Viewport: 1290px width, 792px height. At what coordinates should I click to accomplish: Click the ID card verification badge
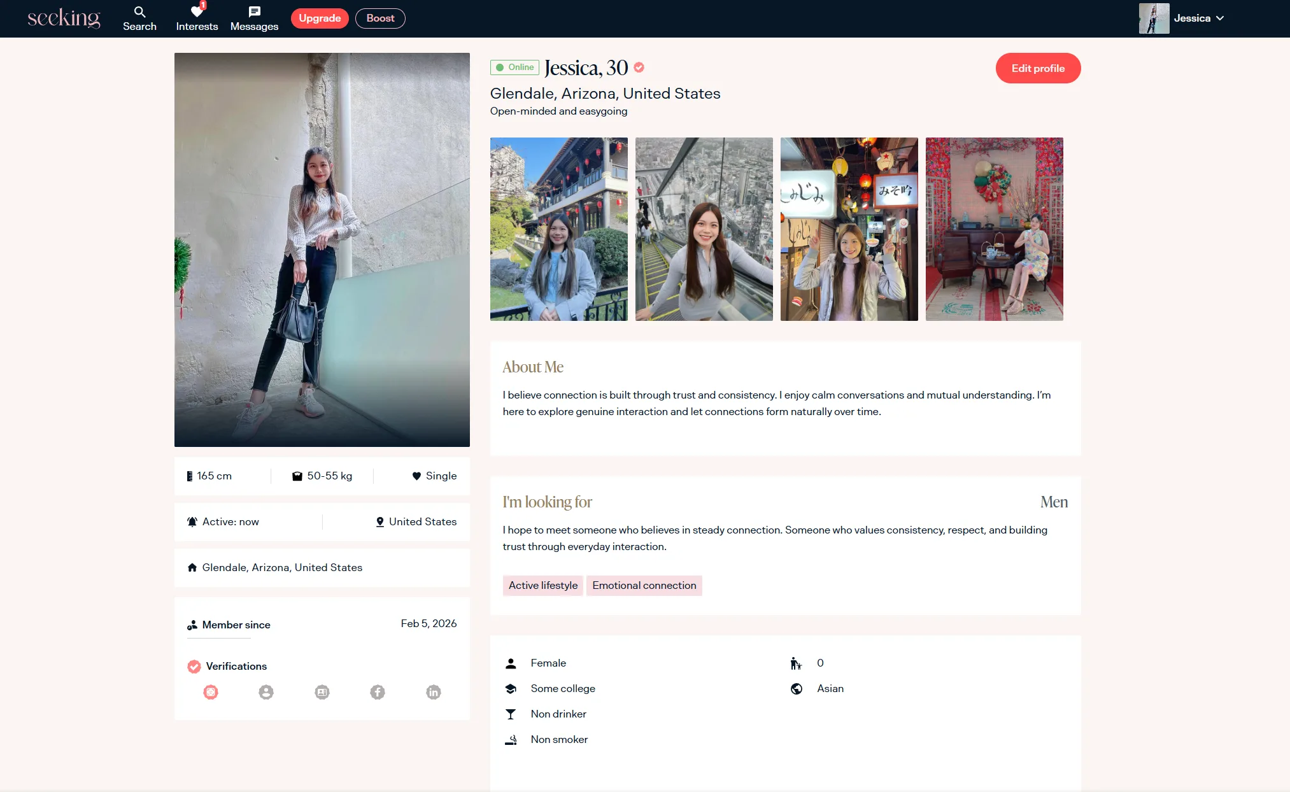coord(322,692)
